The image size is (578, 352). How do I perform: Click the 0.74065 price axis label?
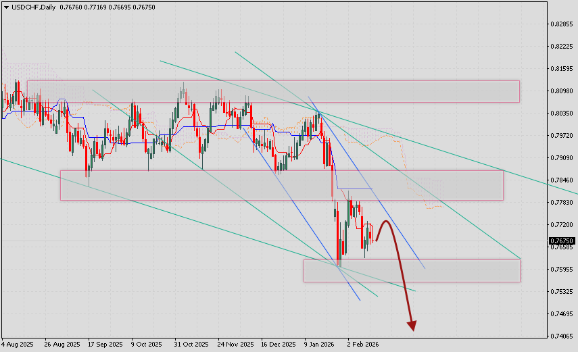click(x=562, y=336)
